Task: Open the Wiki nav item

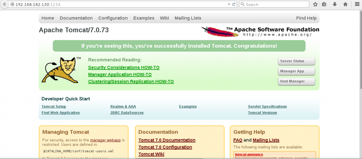Action: point(164,18)
